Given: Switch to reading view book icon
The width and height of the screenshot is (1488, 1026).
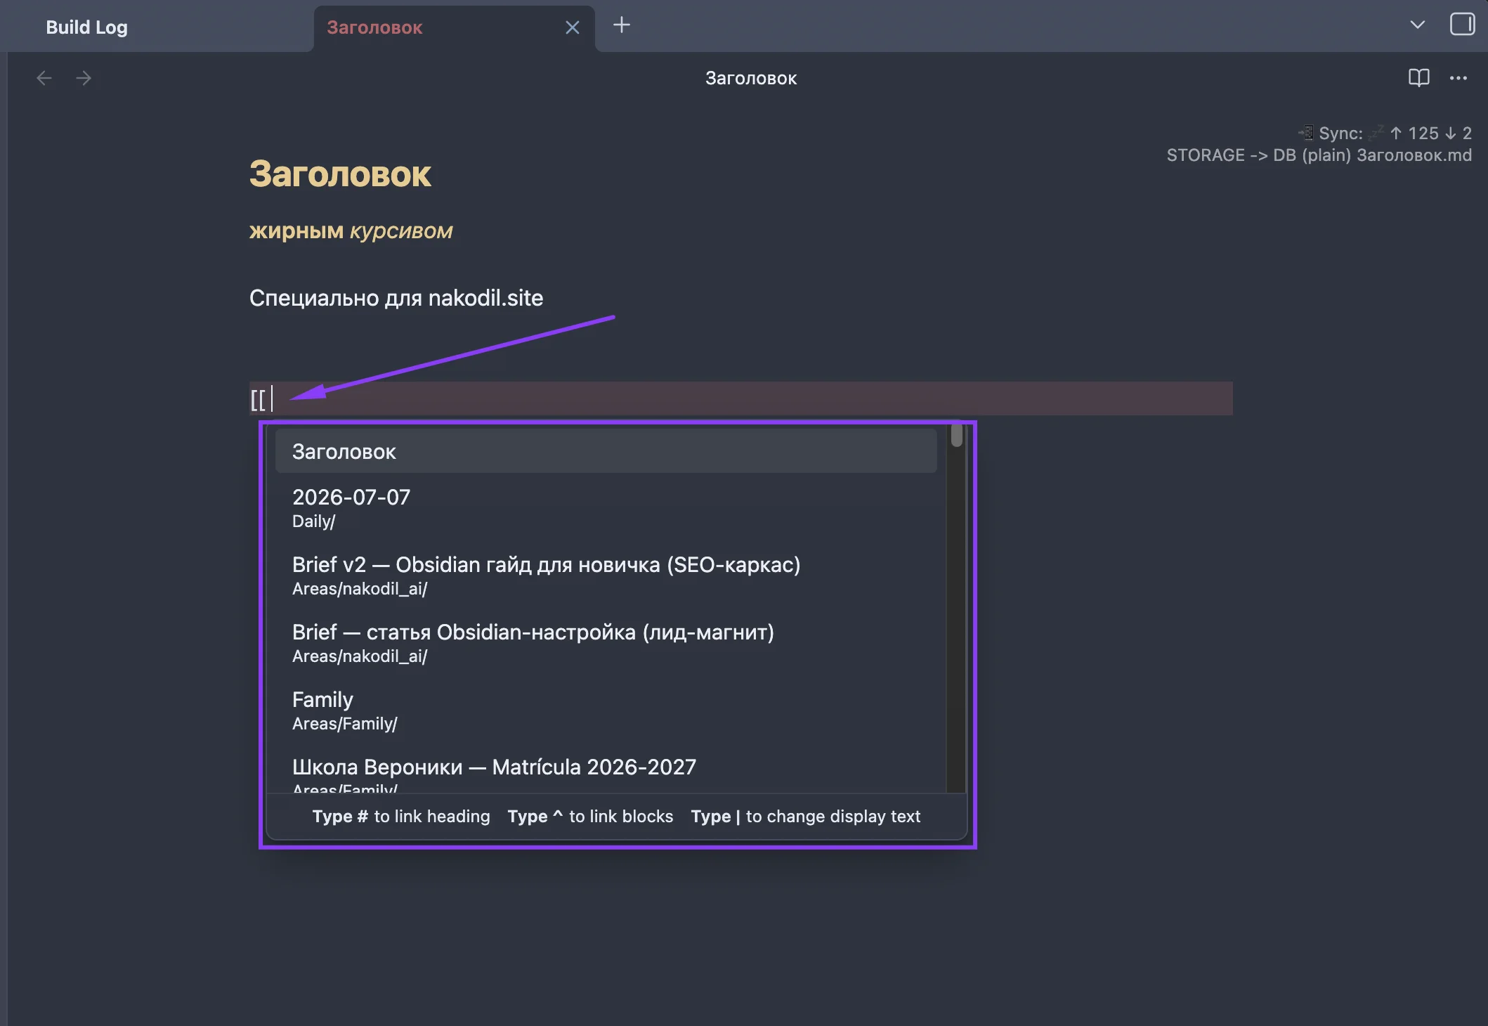Looking at the screenshot, I should pyautogui.click(x=1418, y=78).
